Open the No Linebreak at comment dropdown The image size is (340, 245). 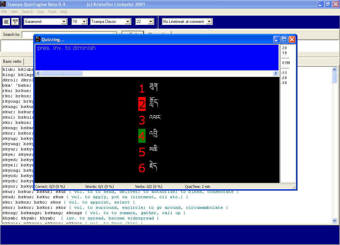pyautogui.click(x=209, y=22)
